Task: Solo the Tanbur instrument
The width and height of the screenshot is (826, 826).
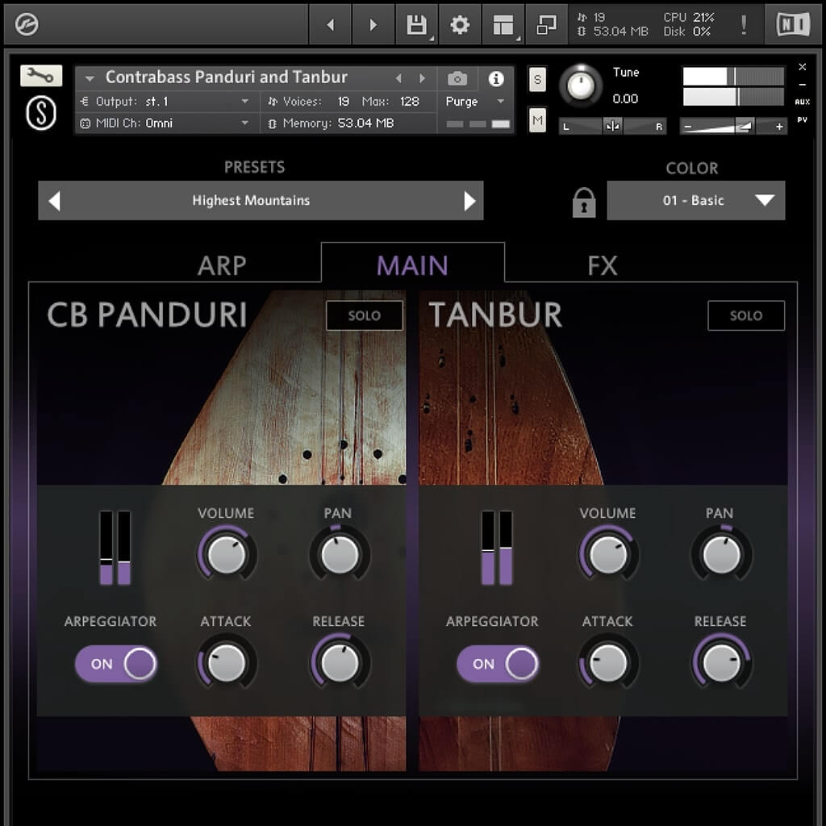Action: [745, 315]
